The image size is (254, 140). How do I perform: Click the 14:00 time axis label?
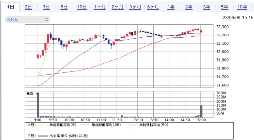tap(169, 120)
